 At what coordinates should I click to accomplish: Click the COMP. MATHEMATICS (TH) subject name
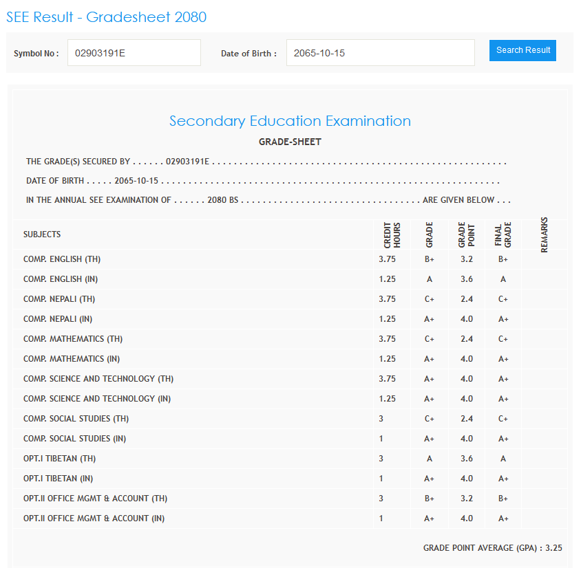(73, 339)
